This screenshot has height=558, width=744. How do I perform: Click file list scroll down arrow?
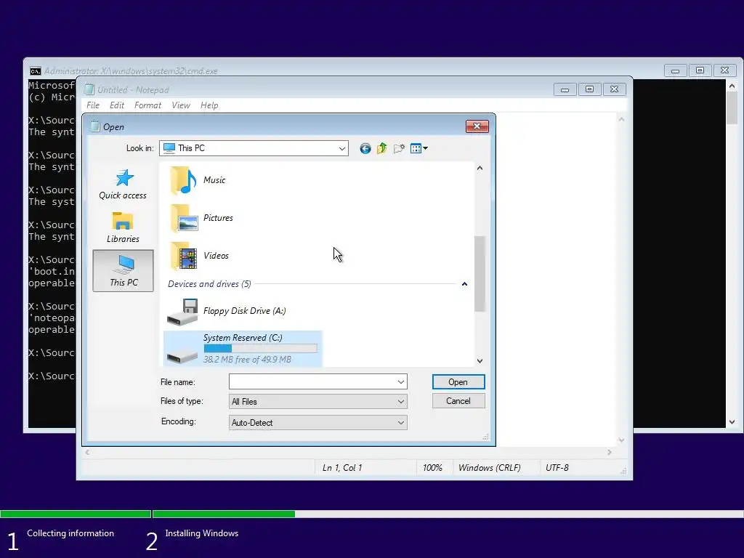pos(480,361)
